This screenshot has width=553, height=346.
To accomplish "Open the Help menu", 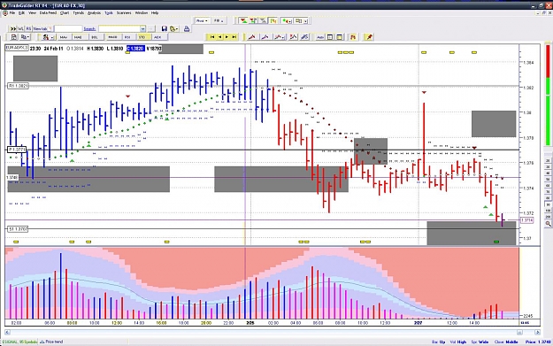I will (155, 12).
